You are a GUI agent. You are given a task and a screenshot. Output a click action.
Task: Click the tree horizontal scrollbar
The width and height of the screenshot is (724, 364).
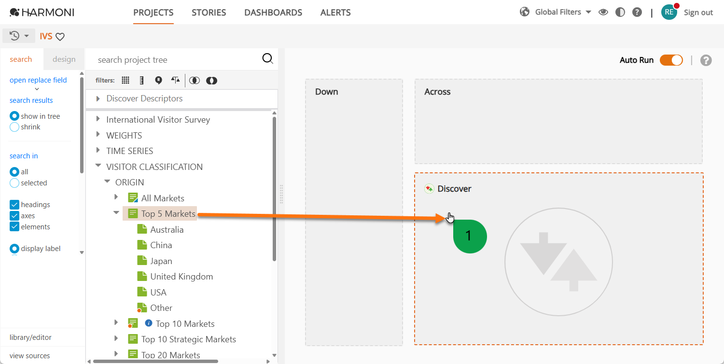pyautogui.click(x=155, y=361)
